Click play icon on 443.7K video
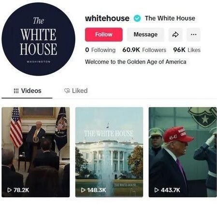This screenshot has width=217, height=217. (157, 190)
